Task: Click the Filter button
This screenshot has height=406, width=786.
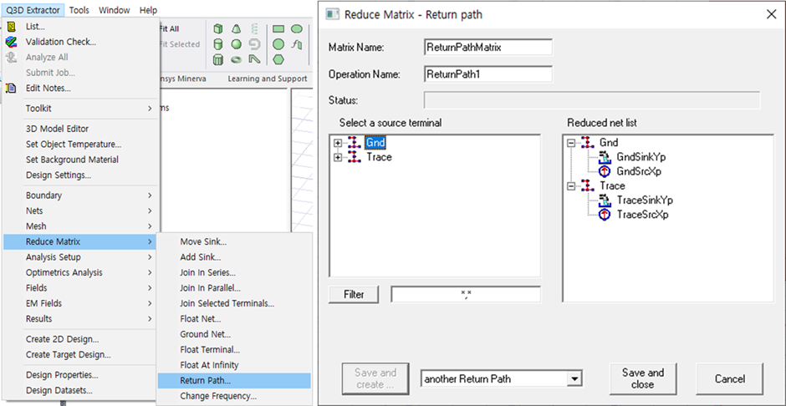Action: (354, 294)
